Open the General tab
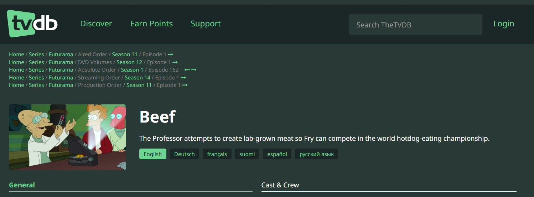 pyautogui.click(x=22, y=185)
